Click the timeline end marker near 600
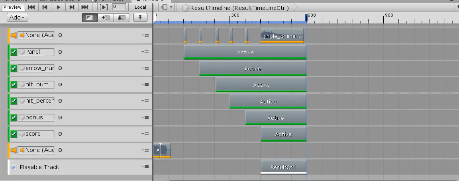 pos(306,18)
